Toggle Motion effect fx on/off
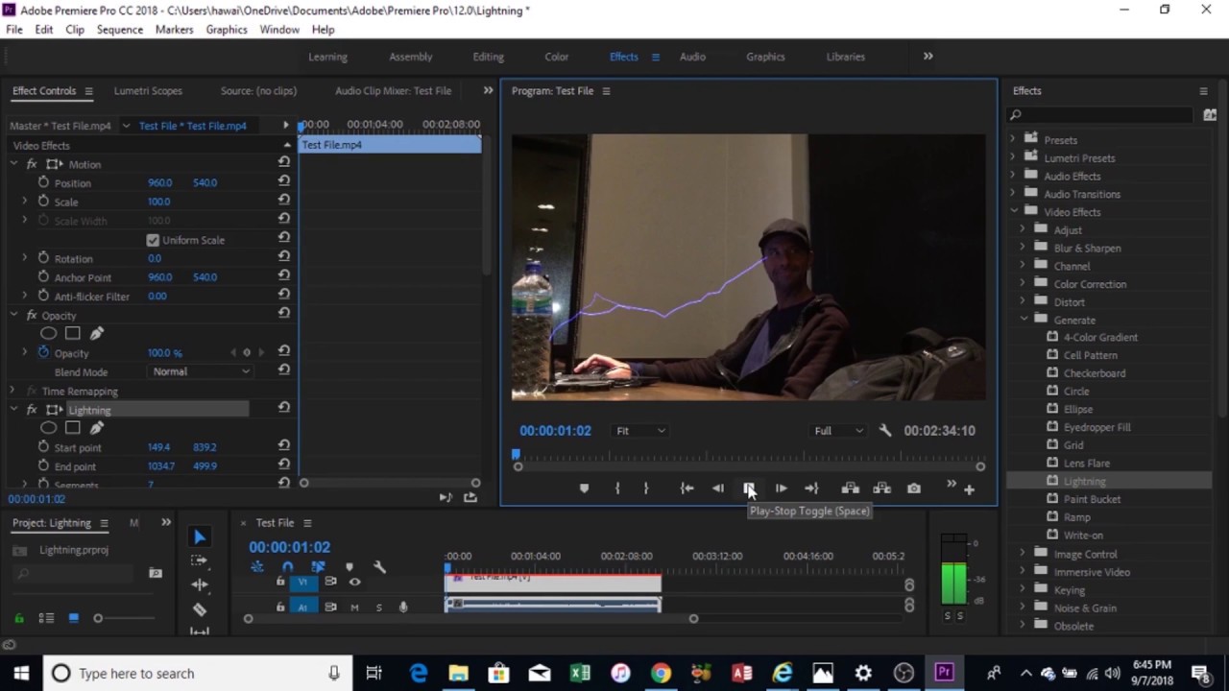Screen dimensions: 1229x691 (x=32, y=164)
